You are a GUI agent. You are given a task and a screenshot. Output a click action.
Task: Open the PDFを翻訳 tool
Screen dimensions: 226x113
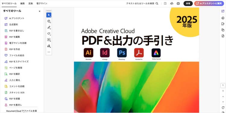12,74
